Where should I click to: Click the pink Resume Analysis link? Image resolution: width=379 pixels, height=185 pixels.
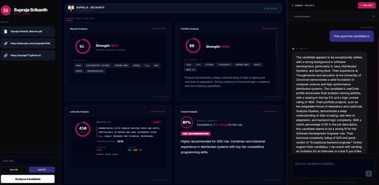[158, 29]
